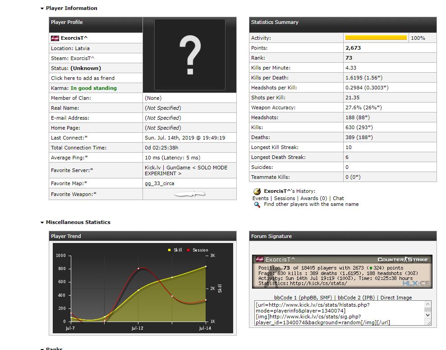Click the yellow Skill legend swatch

[169, 250]
